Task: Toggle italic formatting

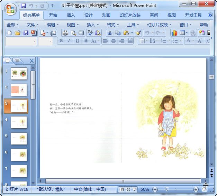Action: point(69,41)
